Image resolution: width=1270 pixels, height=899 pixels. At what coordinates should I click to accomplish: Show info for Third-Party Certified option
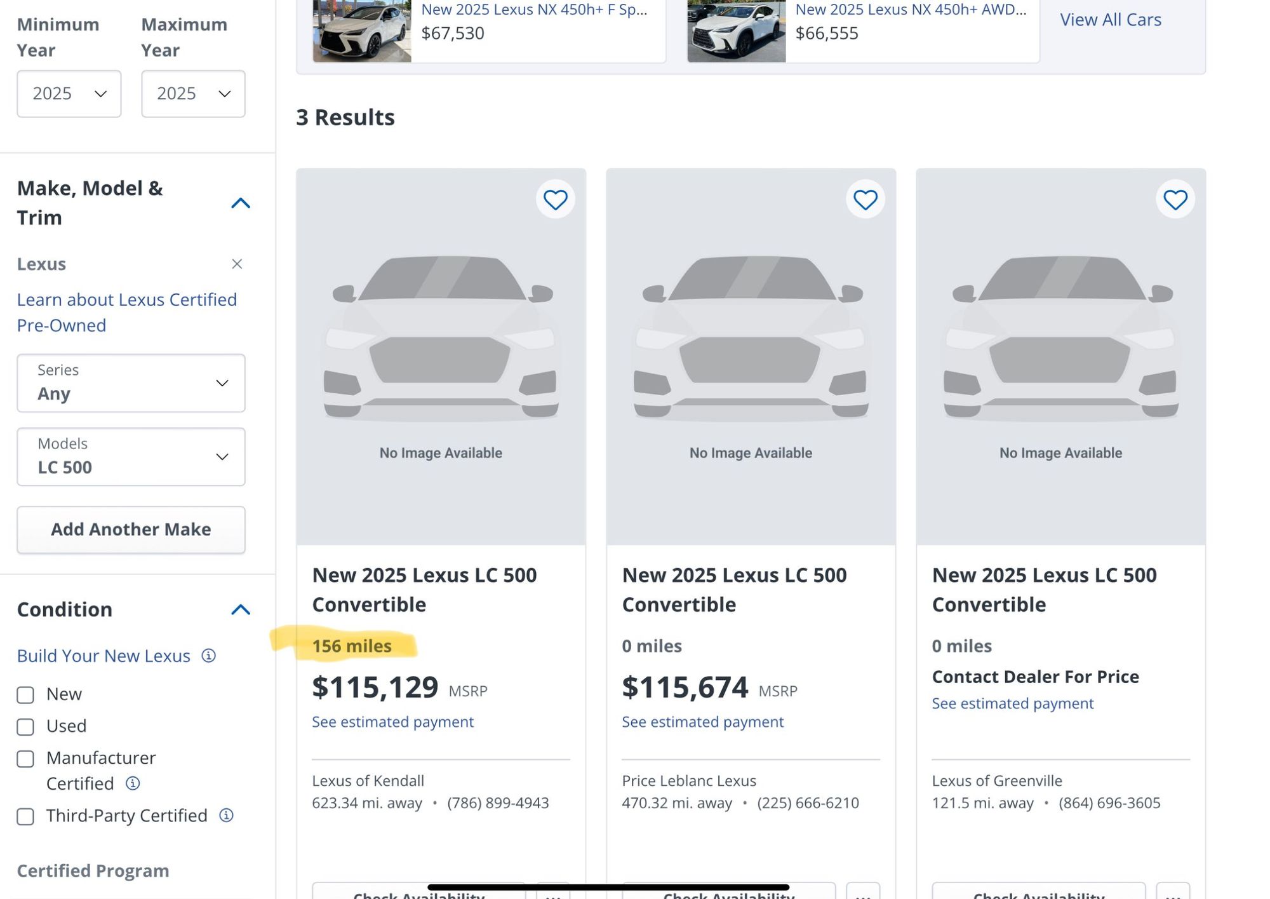click(226, 815)
